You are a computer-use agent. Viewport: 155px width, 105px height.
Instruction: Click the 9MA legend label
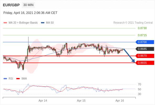(x=24, y=79)
